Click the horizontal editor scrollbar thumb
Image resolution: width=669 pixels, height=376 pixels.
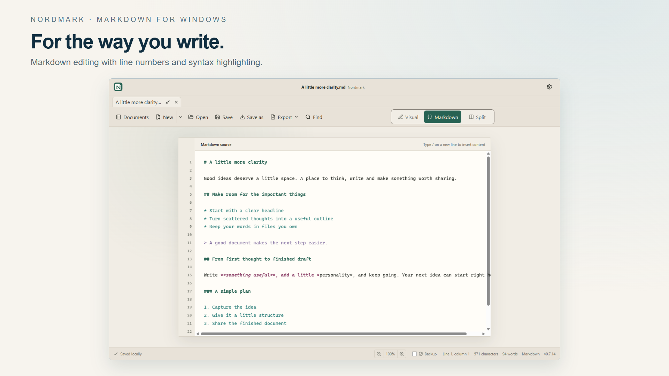pos(334,334)
